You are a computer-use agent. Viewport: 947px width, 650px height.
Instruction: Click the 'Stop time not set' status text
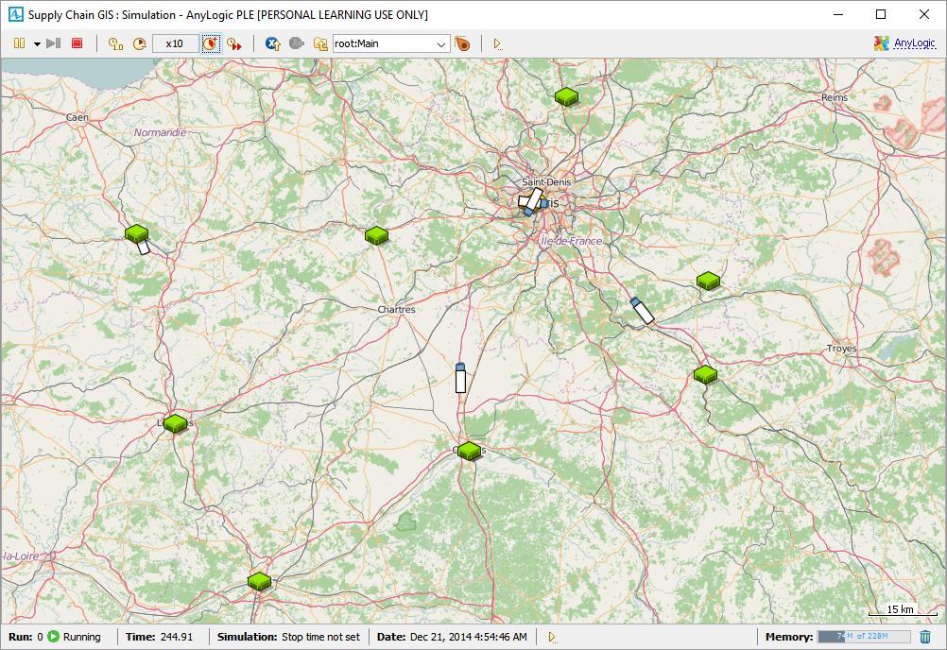pos(320,637)
